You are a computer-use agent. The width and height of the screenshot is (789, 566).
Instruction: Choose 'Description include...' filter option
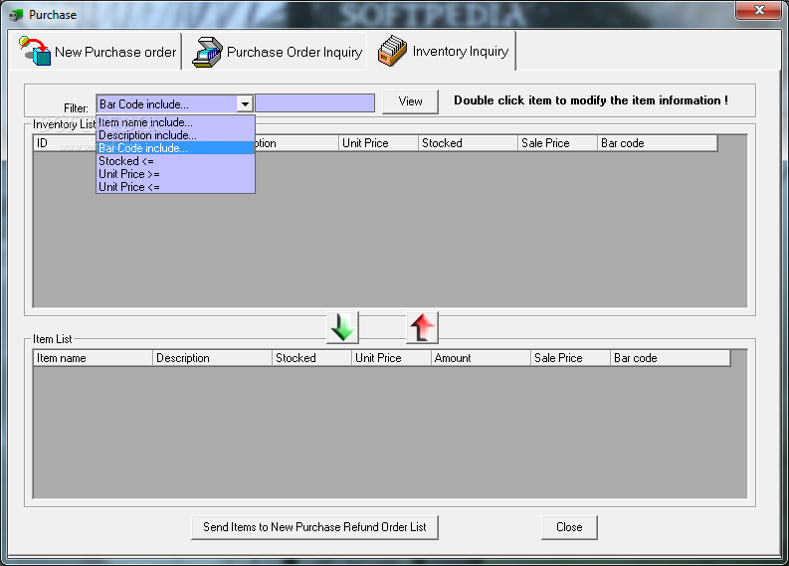coord(175,135)
